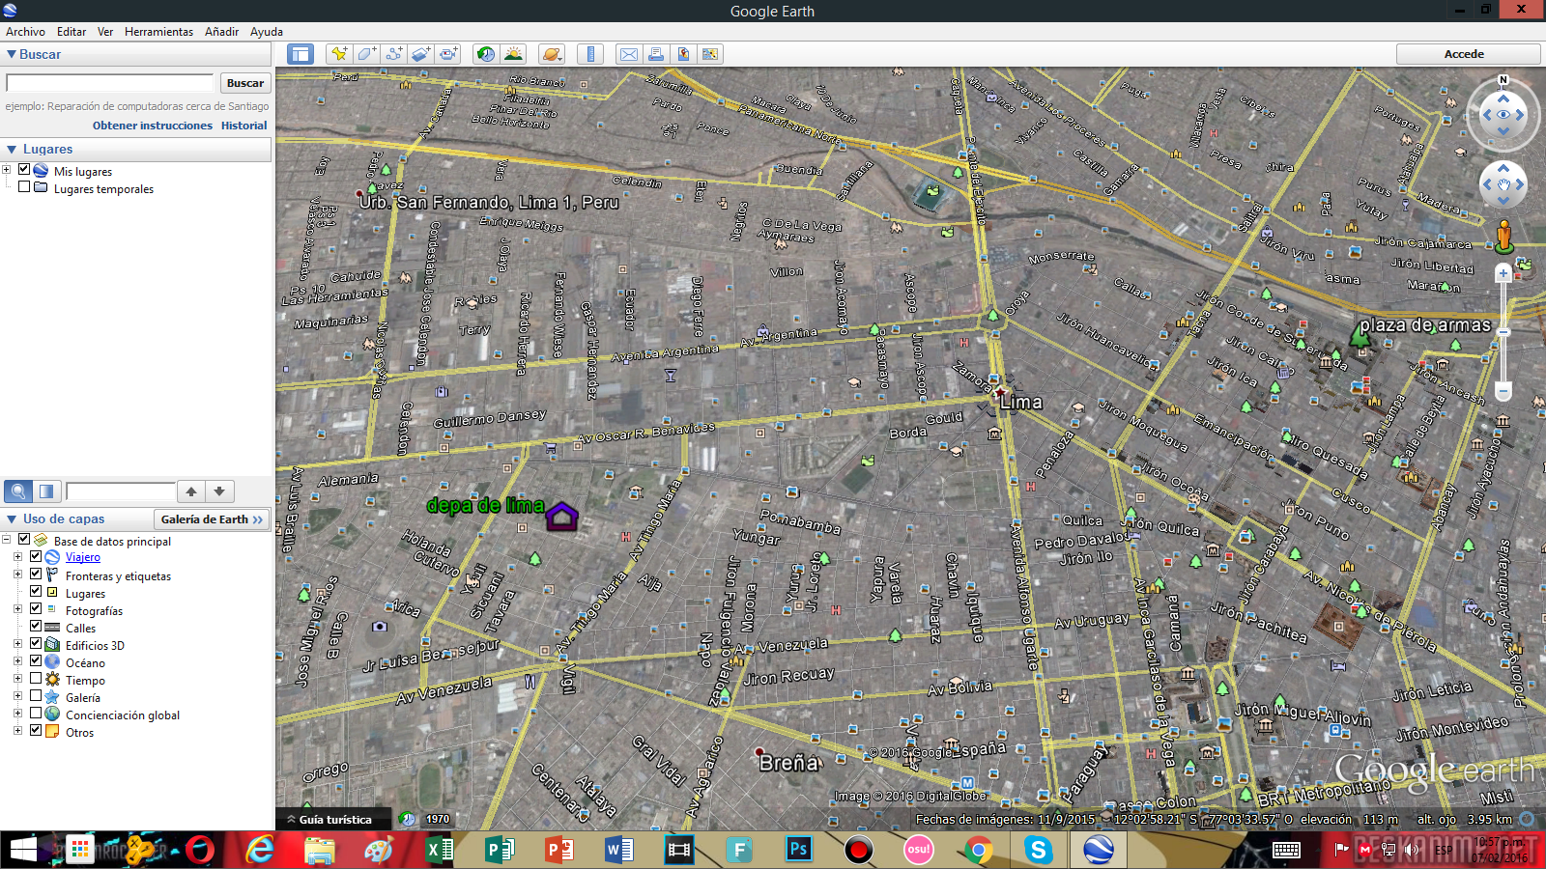Click the zoom in plus on zoom slider
Screen dimensions: 1546x869
(x=1503, y=274)
